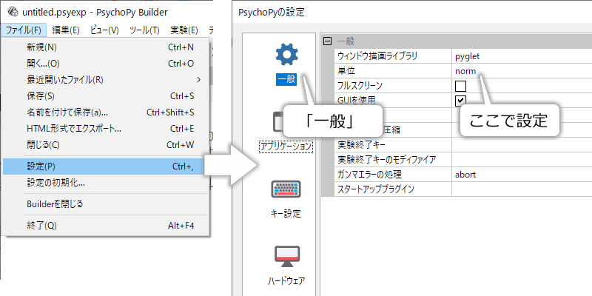Screen dimensions: 592x296
Task: Edit the ガンマエラーの処理 value abort
Action: pos(522,175)
